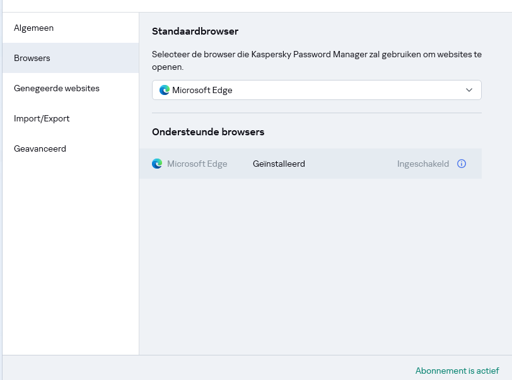The image size is (512, 380).
Task: Click Microsoft Edge name in supported browsers
Action: [197, 164]
